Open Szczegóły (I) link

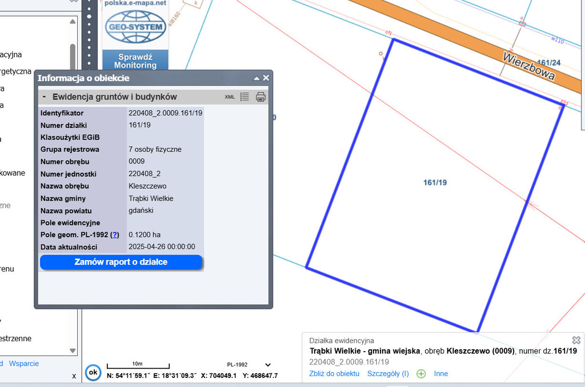[388, 374]
